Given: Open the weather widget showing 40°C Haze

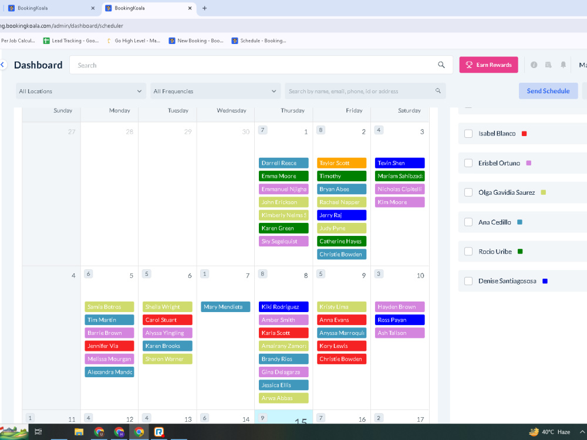Looking at the screenshot, I should point(549,432).
